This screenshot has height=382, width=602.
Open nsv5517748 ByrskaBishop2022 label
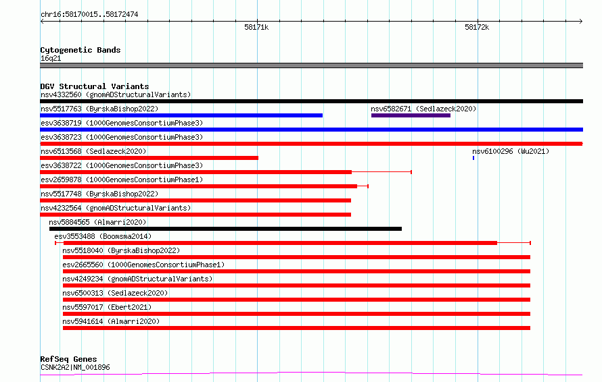click(99, 194)
